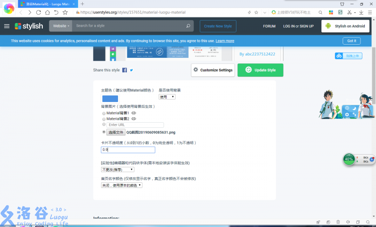Screen dimensions: 376x227
Task: Select the Material背景1 radio button
Action: [x=104, y=113]
